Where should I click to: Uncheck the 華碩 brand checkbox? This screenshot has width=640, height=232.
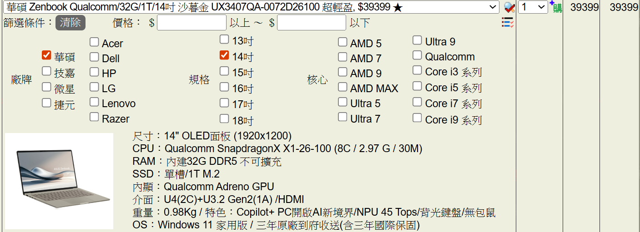coord(46,55)
